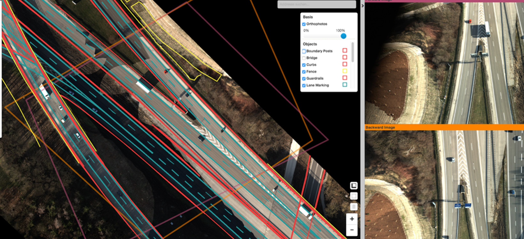Toggle the Orthophotos checkbox
This screenshot has height=239, width=524.
pos(304,24)
